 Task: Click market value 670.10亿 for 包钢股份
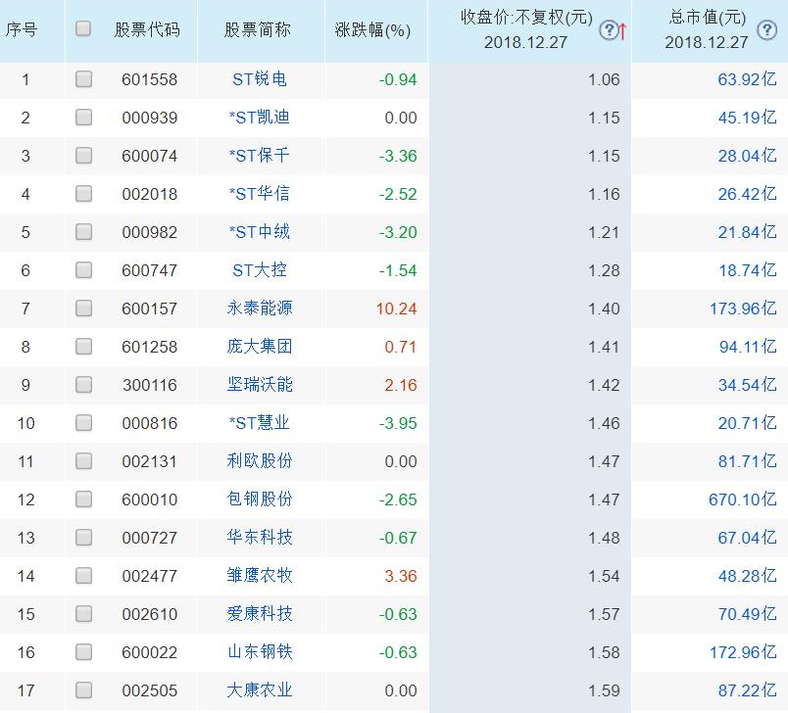coord(743,499)
